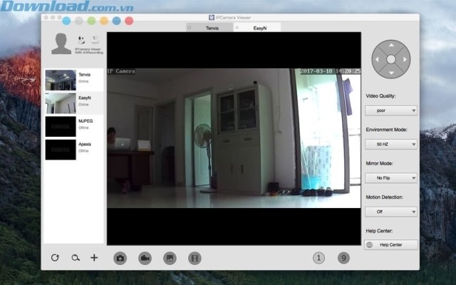The image size is (456, 285).
Task: Pan camera right with PTZ arrow
Action: coord(405,58)
